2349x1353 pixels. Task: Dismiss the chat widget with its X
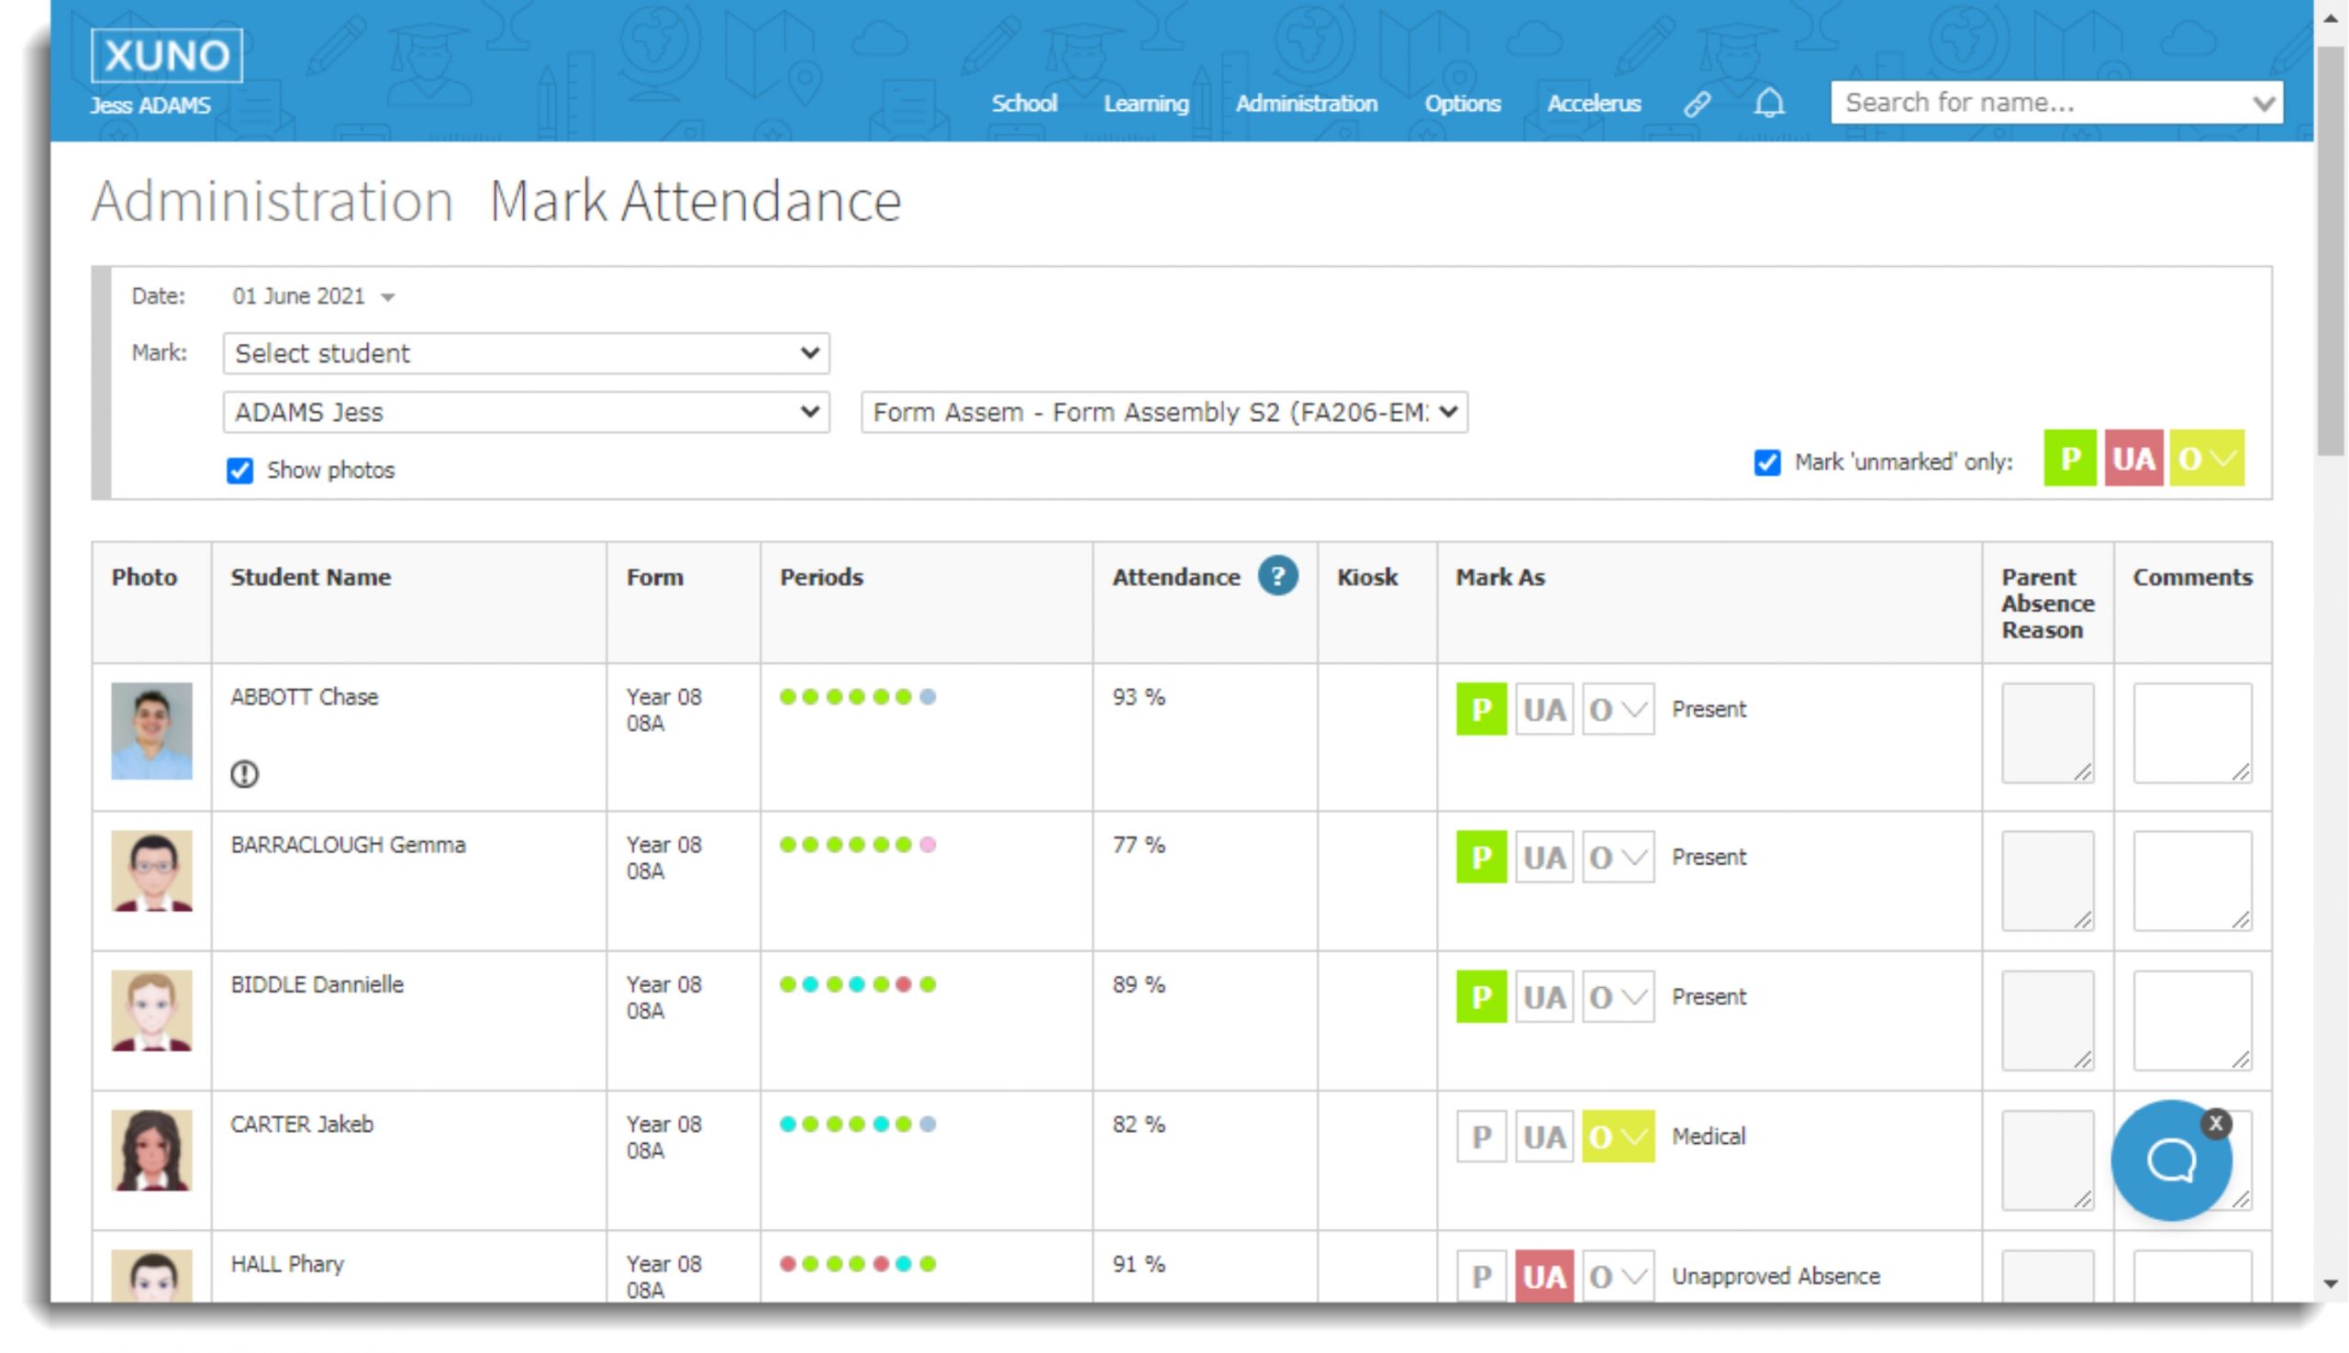(x=2215, y=1123)
